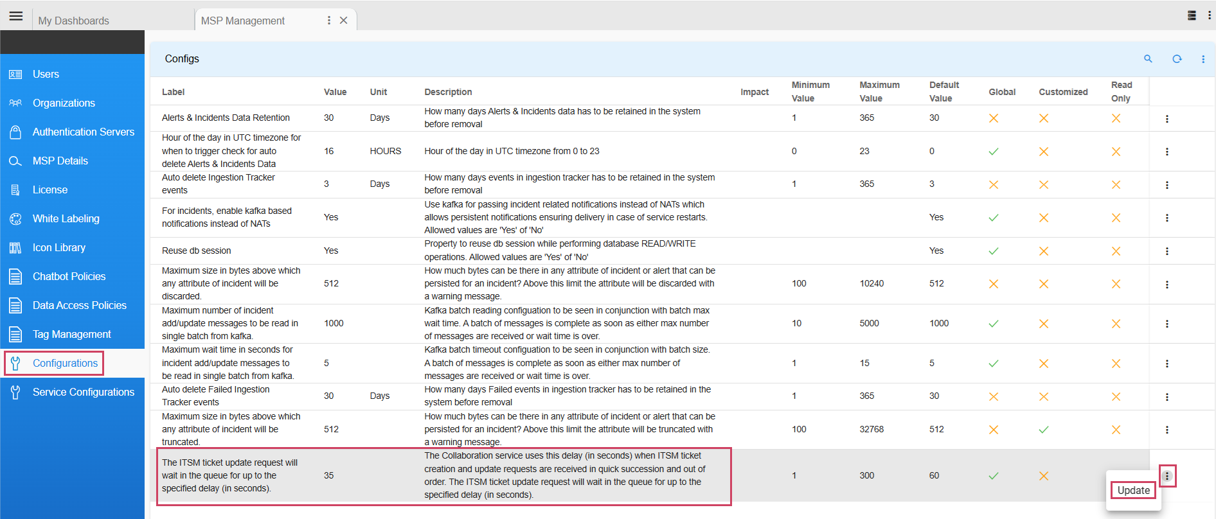Click the stacked layout icon at top right
Screen dimensions: 1216x519
point(1192,15)
